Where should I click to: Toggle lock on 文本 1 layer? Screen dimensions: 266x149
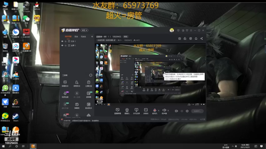point(66,41)
